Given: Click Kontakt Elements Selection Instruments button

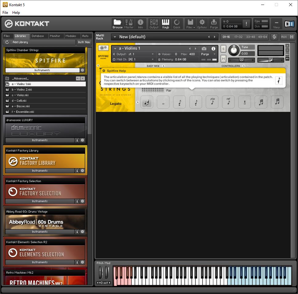Looking at the screenshot, I should (x=40, y=262).
